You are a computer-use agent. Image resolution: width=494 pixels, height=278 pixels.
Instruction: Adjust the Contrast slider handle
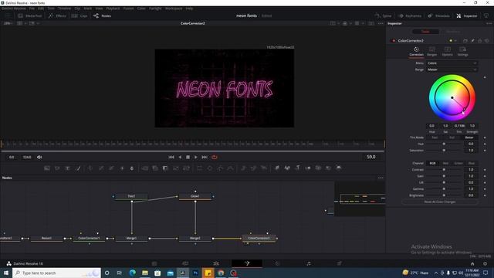point(444,170)
